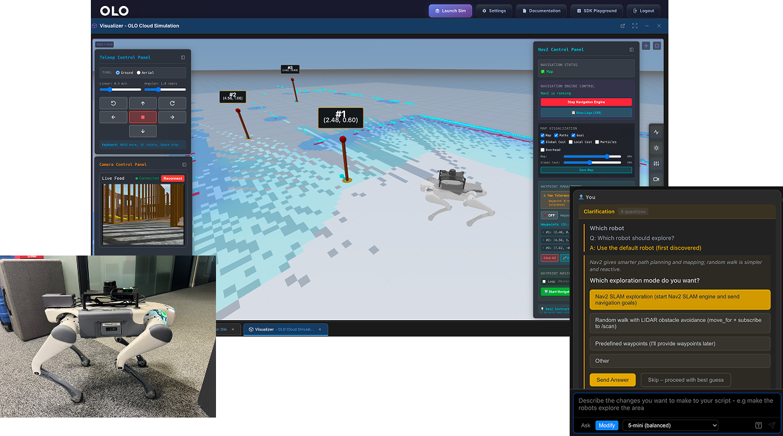Open Documentation from the top navigation bar
This screenshot has height=436, width=783.
coord(543,11)
